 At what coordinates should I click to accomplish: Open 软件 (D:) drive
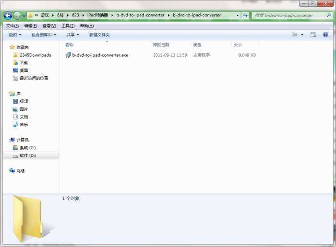pyautogui.click(x=28, y=155)
